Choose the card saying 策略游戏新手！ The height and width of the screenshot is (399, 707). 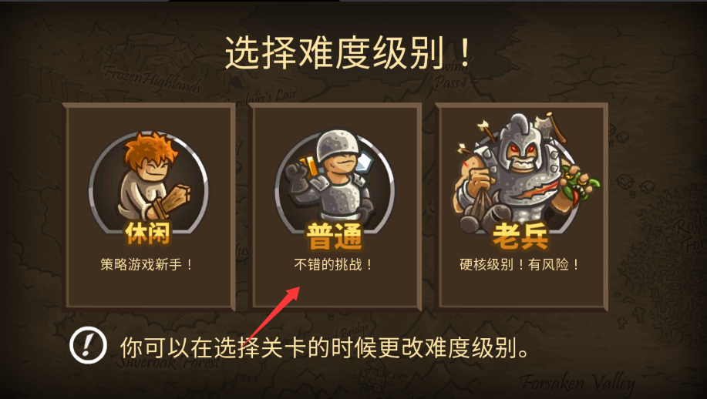tap(149, 207)
